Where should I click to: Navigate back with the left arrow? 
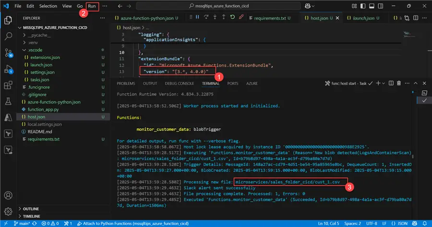[120, 6]
